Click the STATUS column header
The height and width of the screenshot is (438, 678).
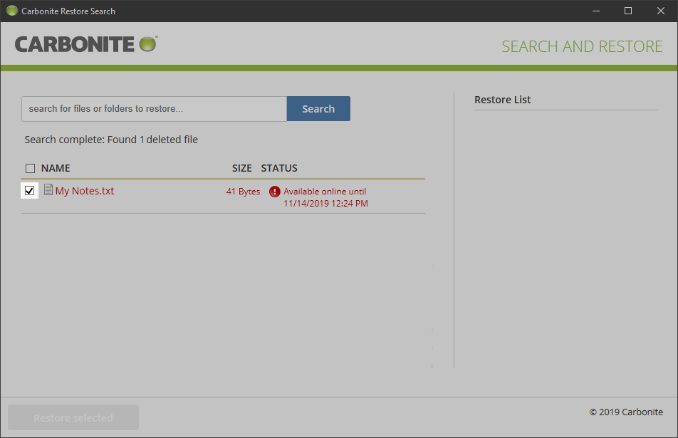tap(278, 167)
